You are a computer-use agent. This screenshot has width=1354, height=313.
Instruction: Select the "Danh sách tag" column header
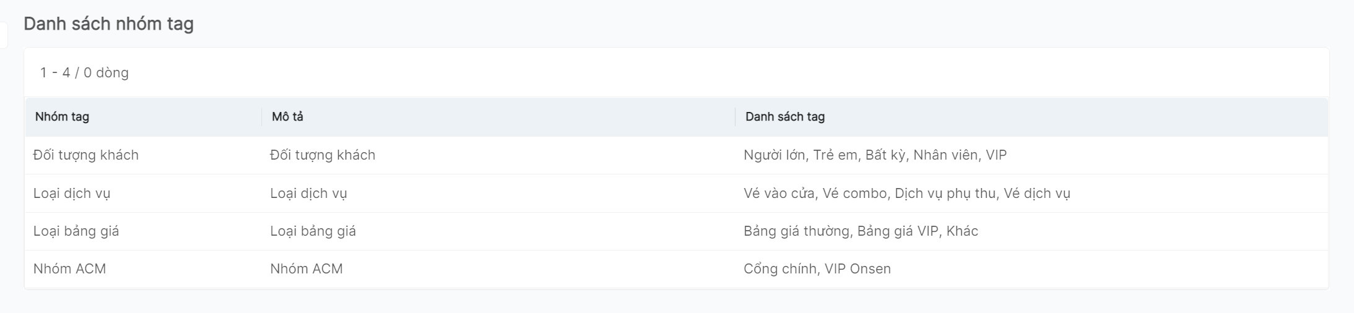[785, 117]
